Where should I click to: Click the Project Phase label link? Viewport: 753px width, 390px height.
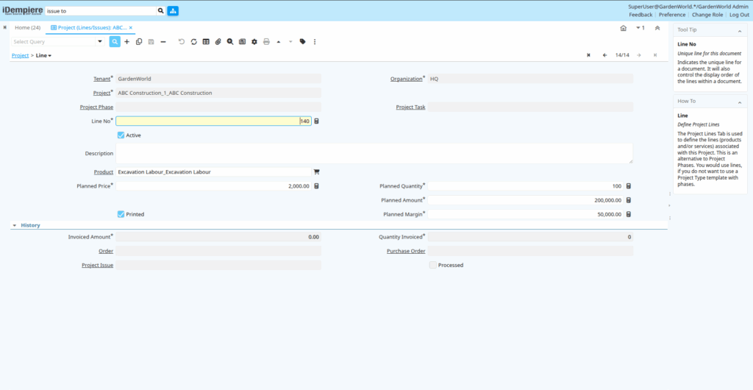(96, 107)
